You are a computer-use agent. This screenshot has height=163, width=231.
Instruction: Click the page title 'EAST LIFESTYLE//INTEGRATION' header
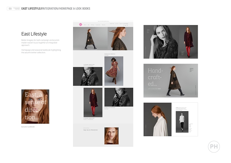[56, 8]
